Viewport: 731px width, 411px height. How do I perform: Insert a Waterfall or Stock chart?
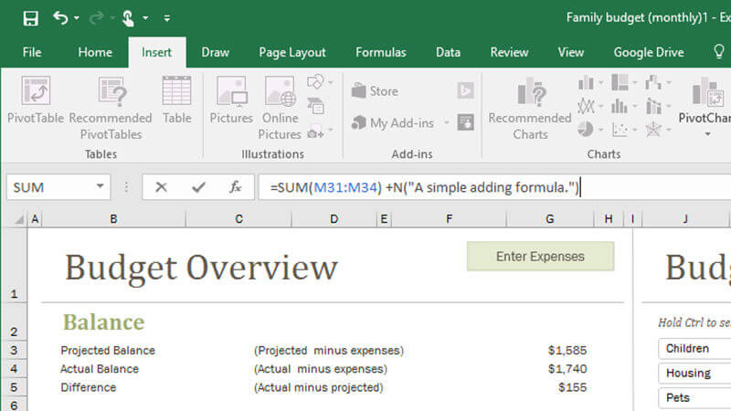[x=653, y=82]
